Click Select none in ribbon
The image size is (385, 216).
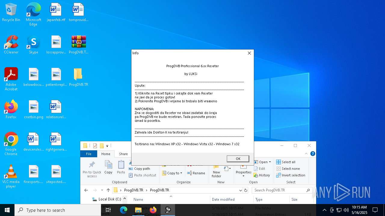point(288,169)
